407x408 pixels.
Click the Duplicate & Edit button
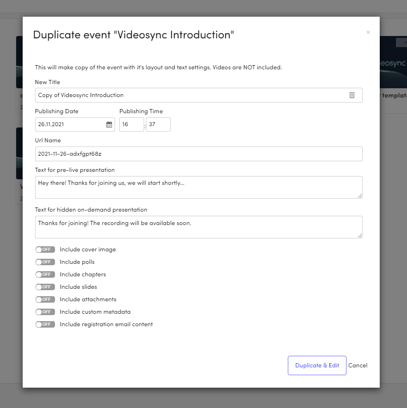(317, 365)
